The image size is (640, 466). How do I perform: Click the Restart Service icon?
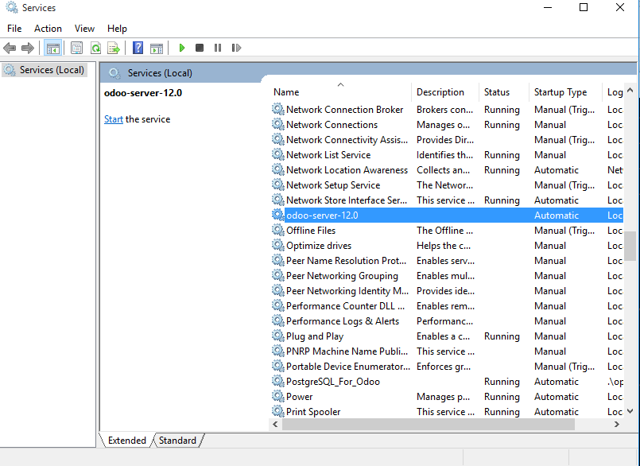(236, 49)
